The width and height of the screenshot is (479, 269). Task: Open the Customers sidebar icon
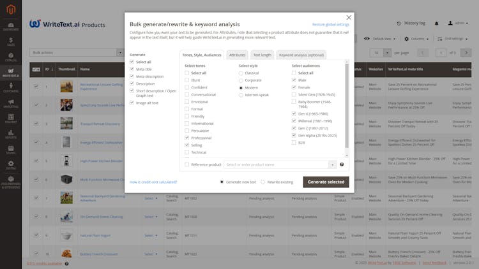pos(11,88)
